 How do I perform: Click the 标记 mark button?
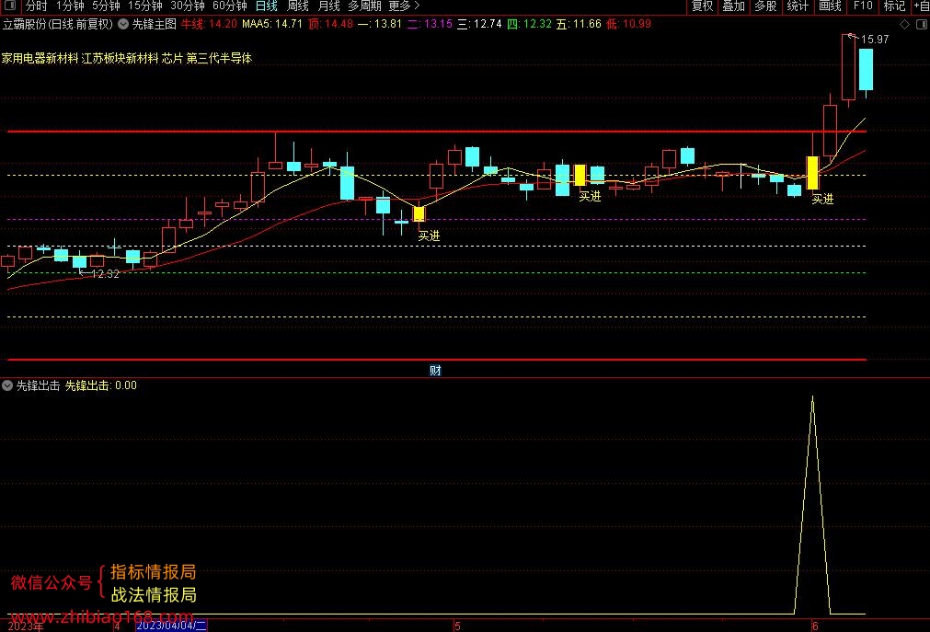[894, 6]
